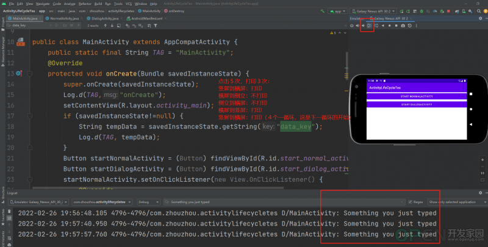Open Galaxy Nexus API 30 2 device dropdown
Viewport: 488px width, 247px height.
coord(373,11)
